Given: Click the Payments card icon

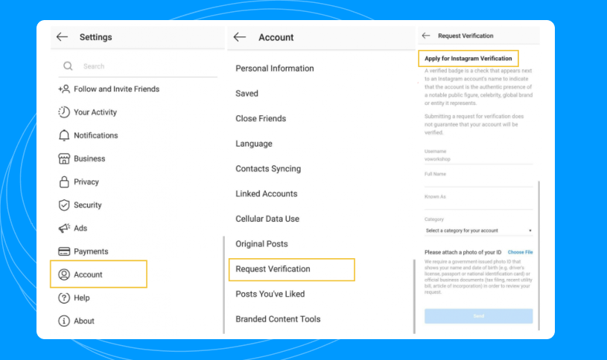Looking at the screenshot, I should point(64,251).
